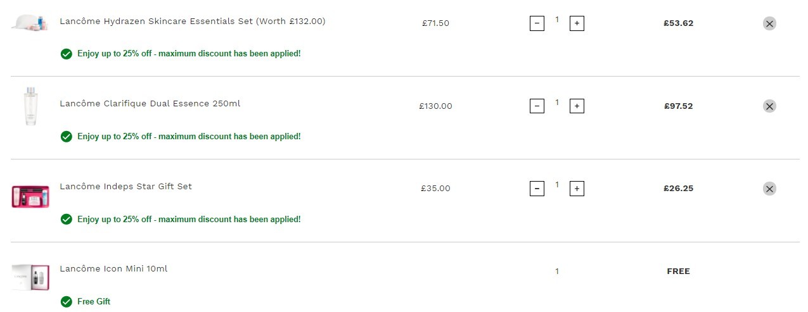
Task: Open Lancôme Clarifique Dual Essence 250ml link
Action: (150, 103)
